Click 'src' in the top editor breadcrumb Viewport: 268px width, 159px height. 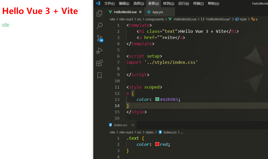pyautogui.click(x=139, y=19)
